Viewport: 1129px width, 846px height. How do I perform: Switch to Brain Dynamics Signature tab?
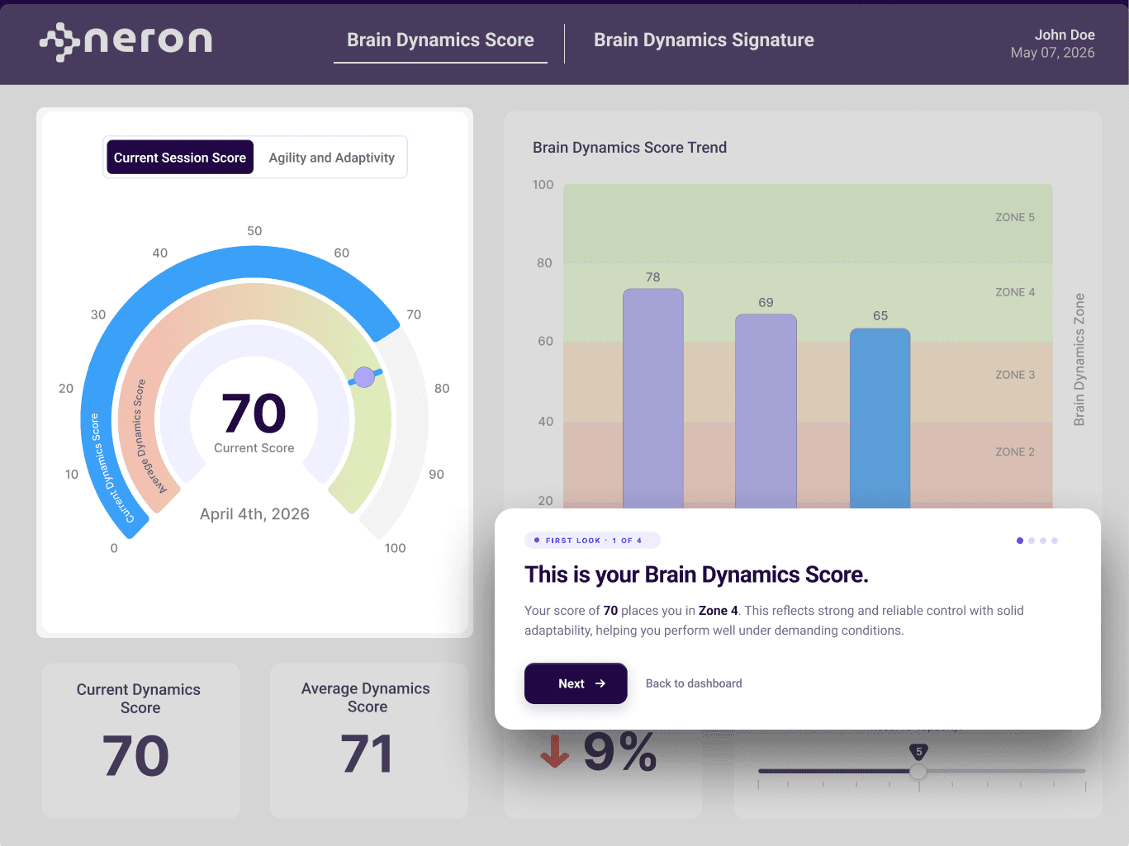[704, 40]
